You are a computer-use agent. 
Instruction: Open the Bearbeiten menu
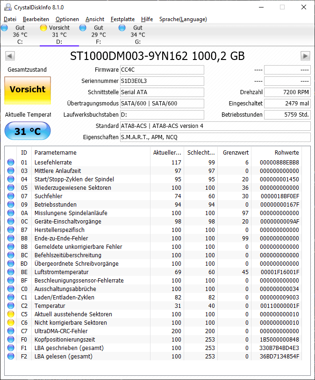36,19
